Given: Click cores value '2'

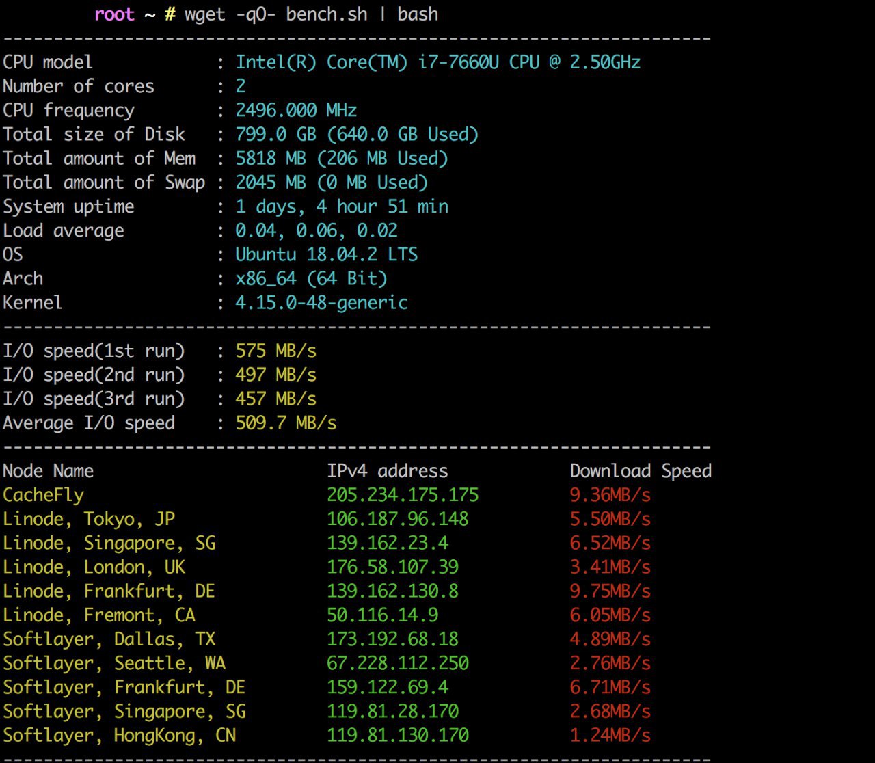Looking at the screenshot, I should 241,86.
